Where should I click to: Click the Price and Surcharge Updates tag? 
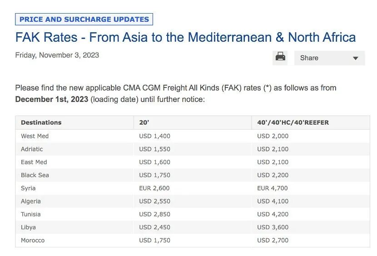[84, 19]
